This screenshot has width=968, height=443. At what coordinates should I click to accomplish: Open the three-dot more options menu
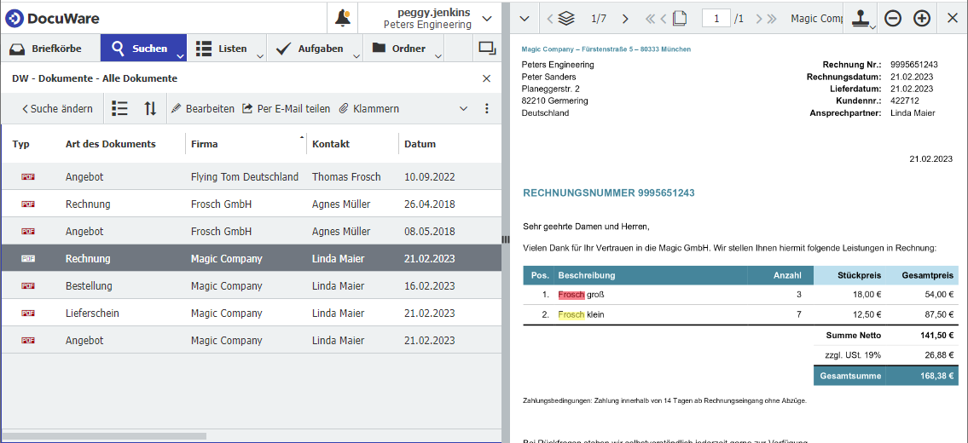[487, 108]
